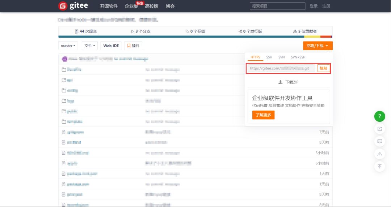Click the Gitee logo icon
The height and width of the screenshot is (207, 391).
(x=63, y=6)
